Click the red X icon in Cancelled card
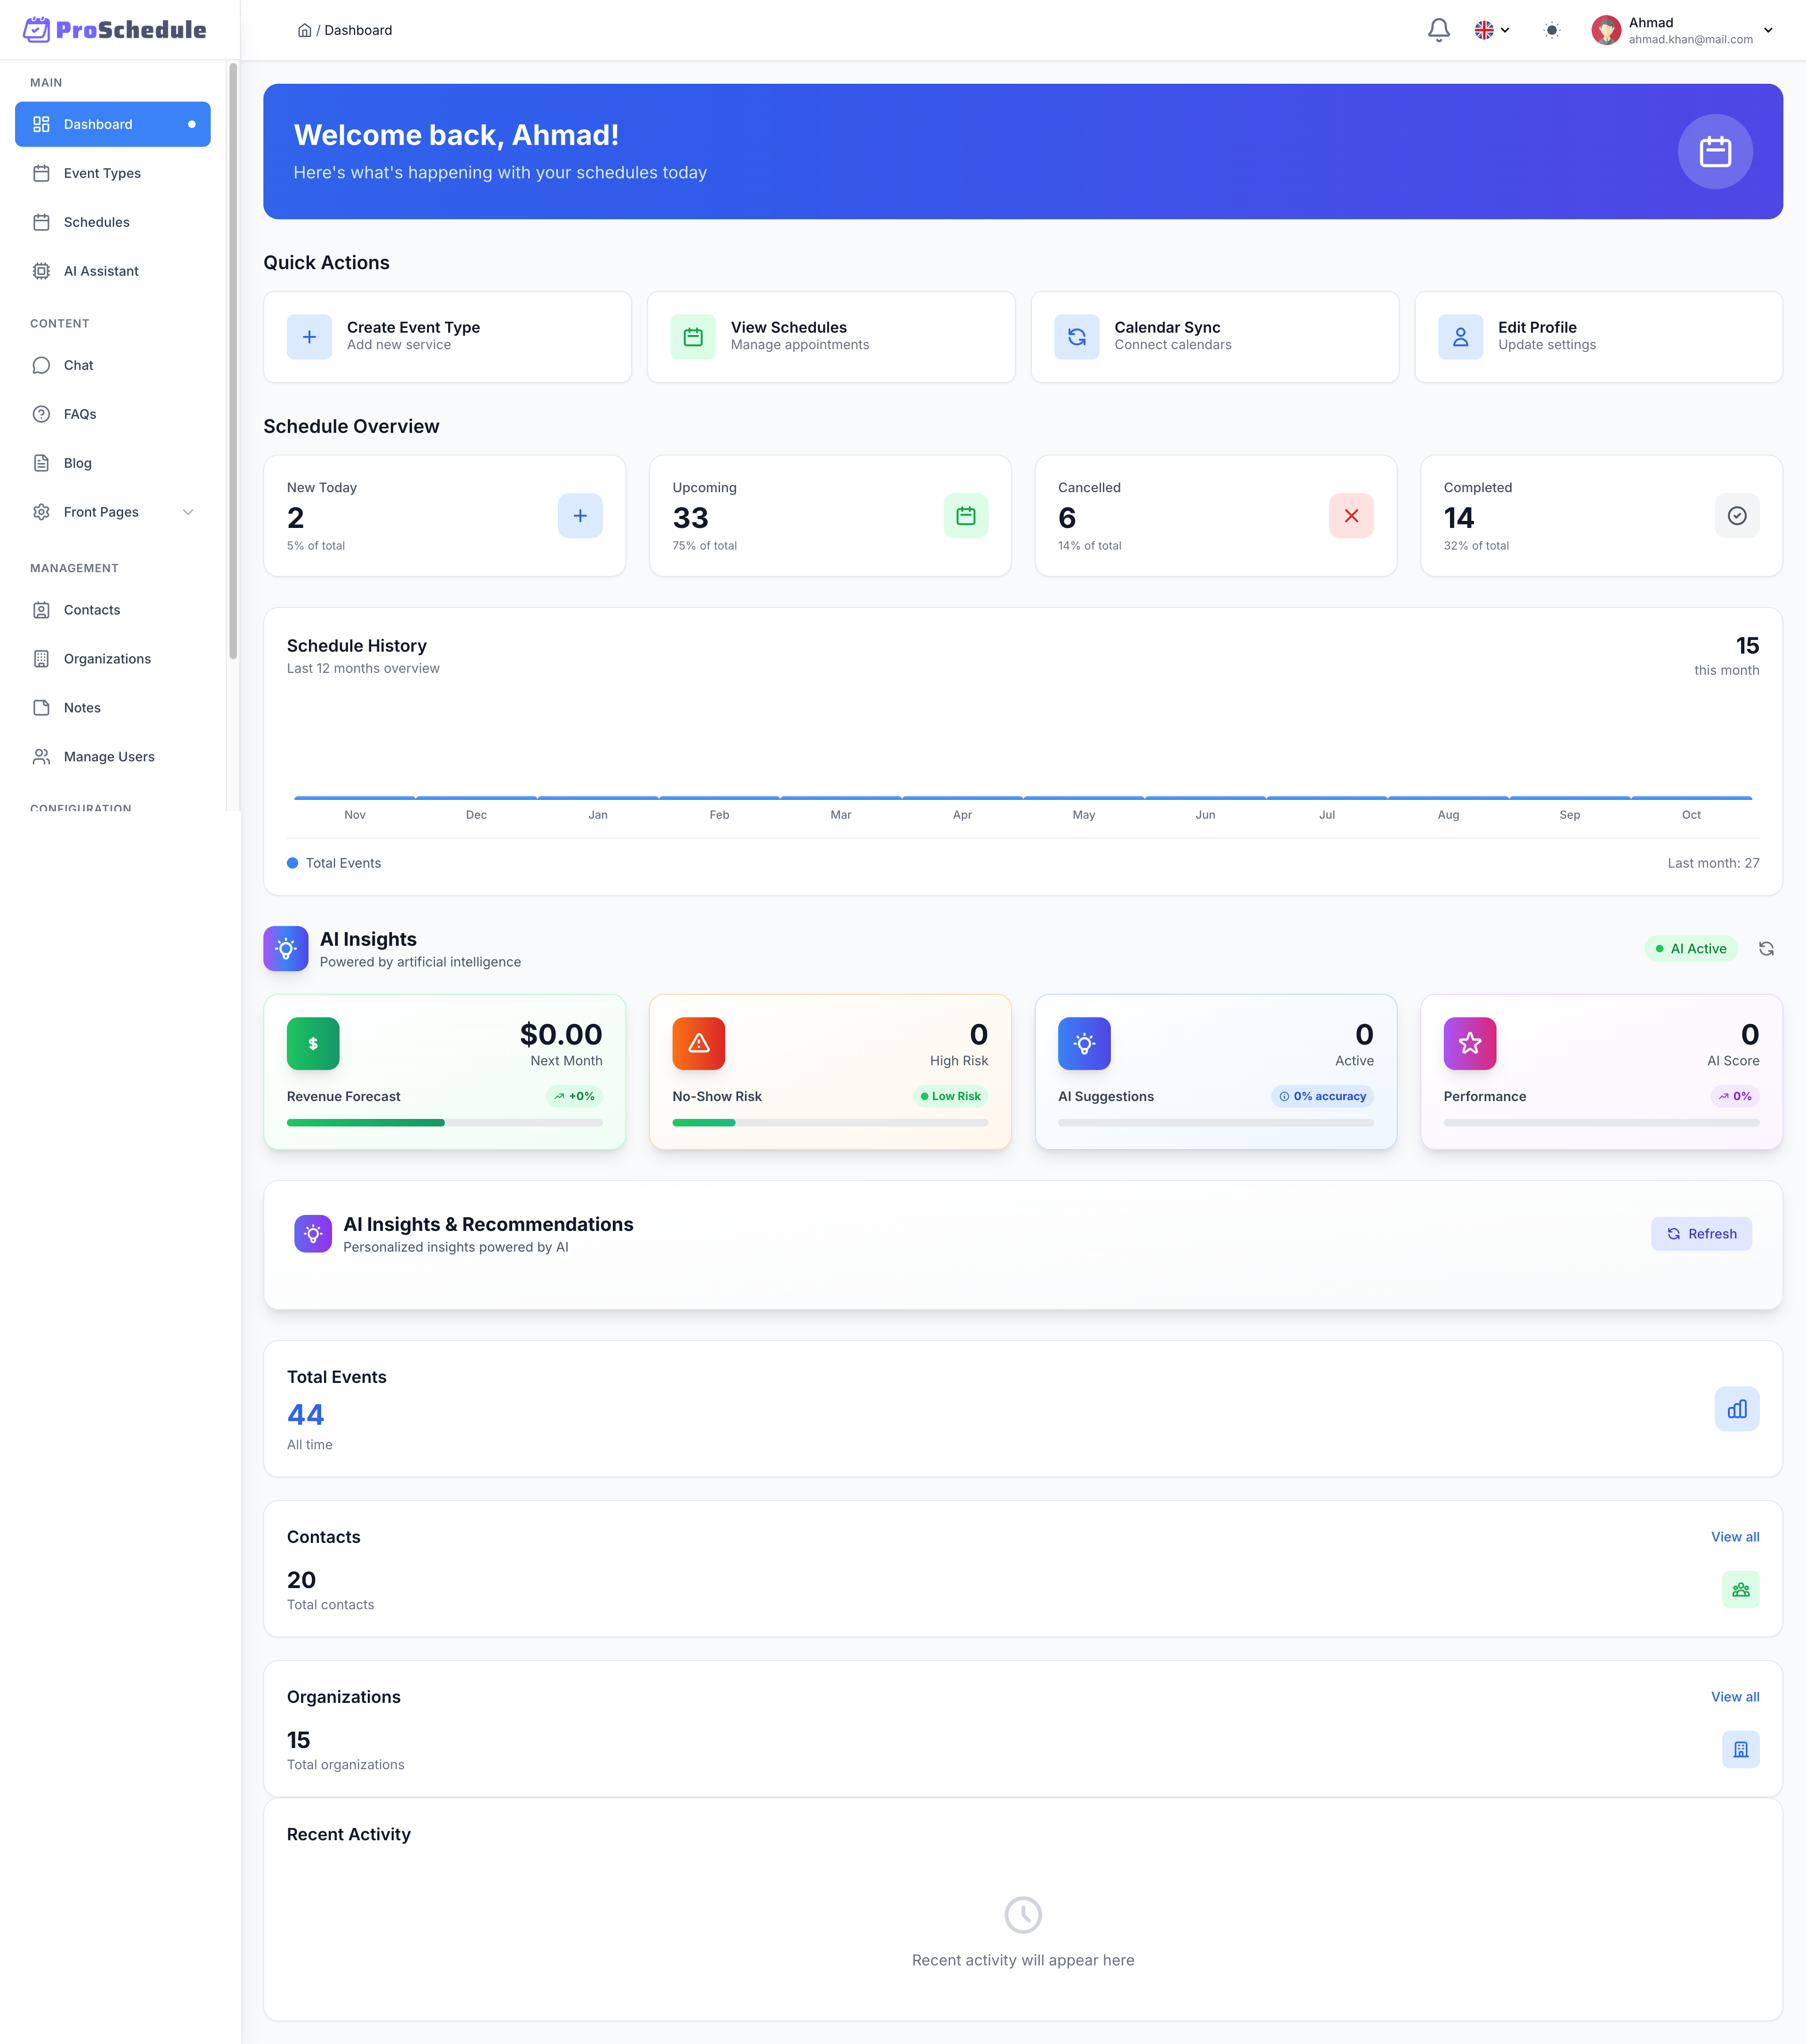This screenshot has width=1806, height=2044. point(1350,516)
